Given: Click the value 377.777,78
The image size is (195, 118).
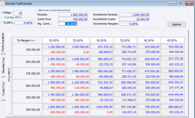Looking at the screenshot, I should pyautogui.click(x=176, y=88).
